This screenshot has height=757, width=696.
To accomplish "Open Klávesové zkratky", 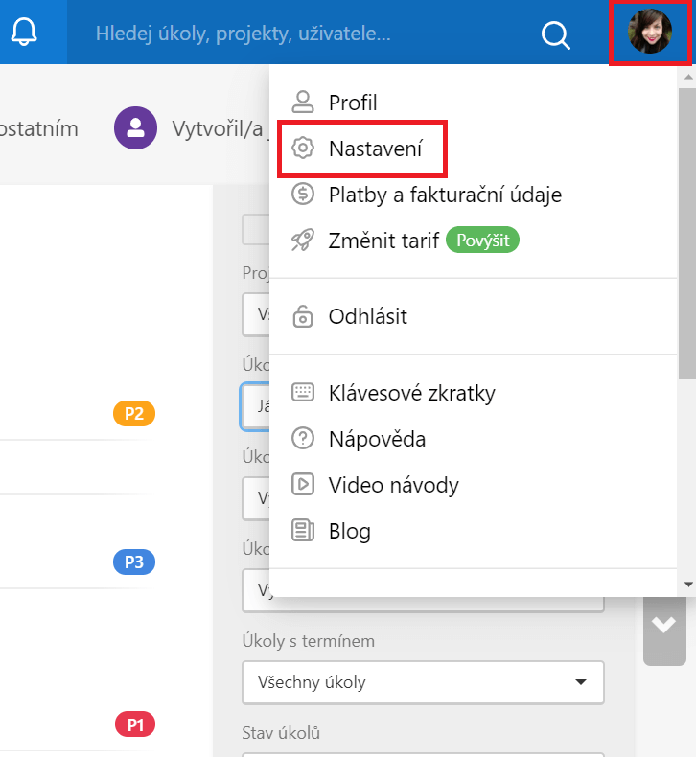I will (411, 393).
